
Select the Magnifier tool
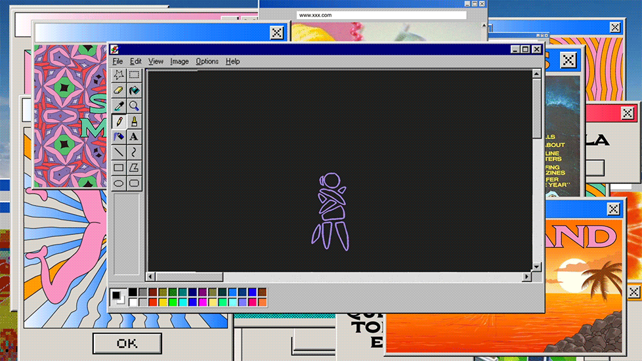(134, 106)
